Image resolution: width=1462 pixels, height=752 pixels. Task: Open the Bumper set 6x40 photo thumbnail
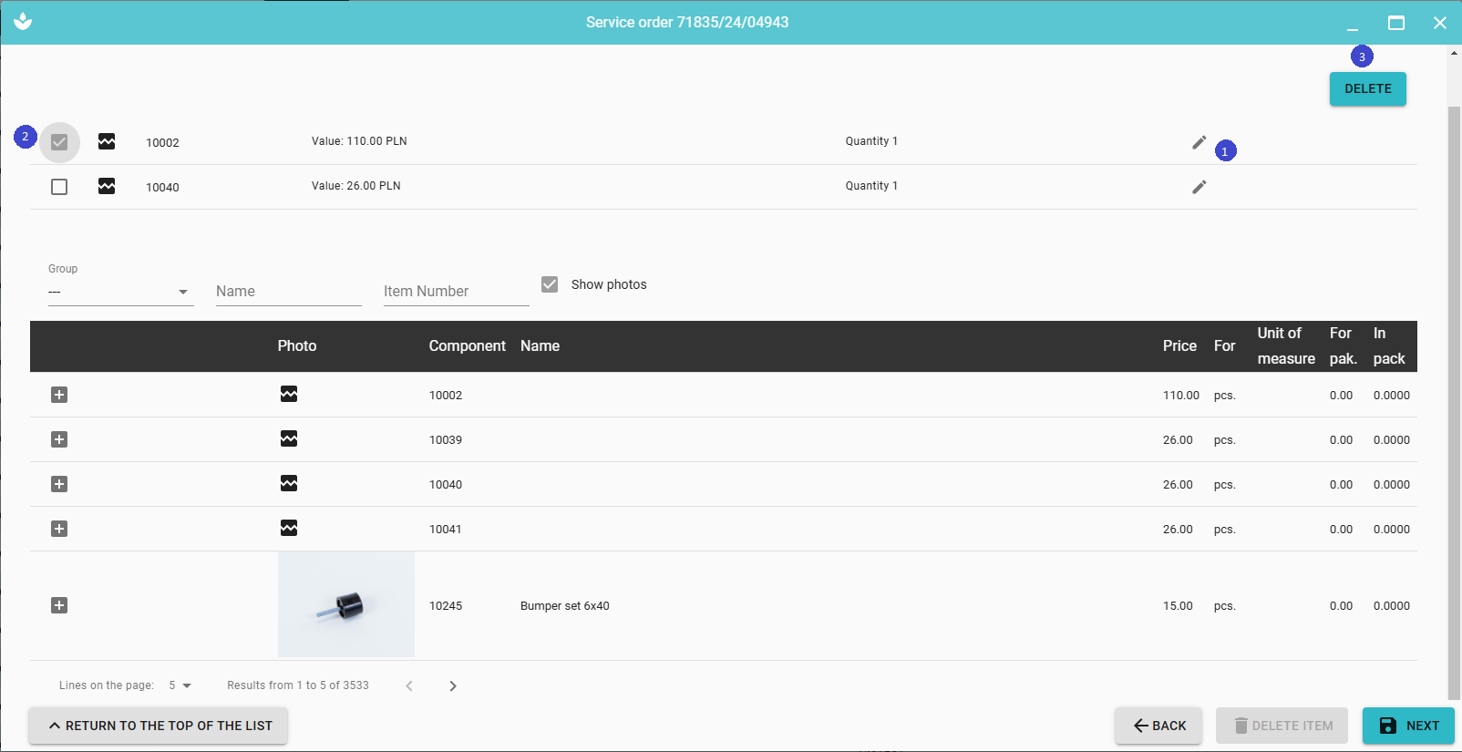tap(346, 605)
